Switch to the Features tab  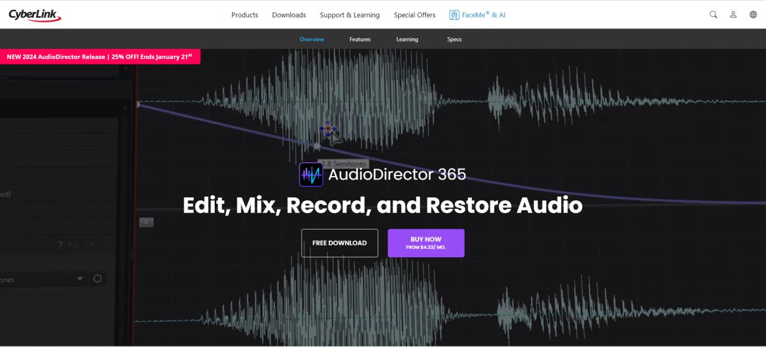pyautogui.click(x=360, y=39)
